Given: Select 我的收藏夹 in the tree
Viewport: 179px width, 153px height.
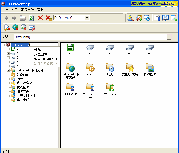Looking at the screenshot, I should point(24,83).
